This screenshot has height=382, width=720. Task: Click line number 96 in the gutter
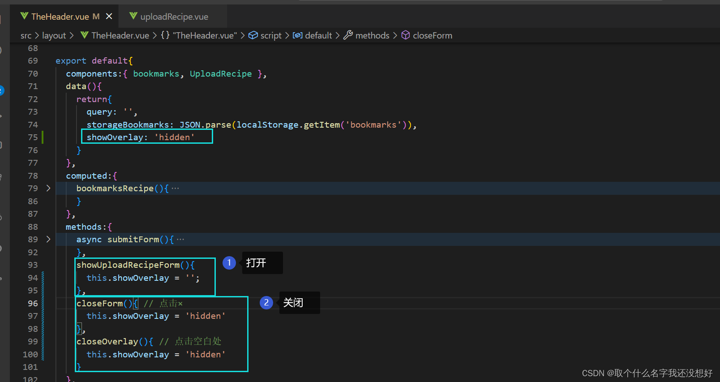click(x=33, y=304)
